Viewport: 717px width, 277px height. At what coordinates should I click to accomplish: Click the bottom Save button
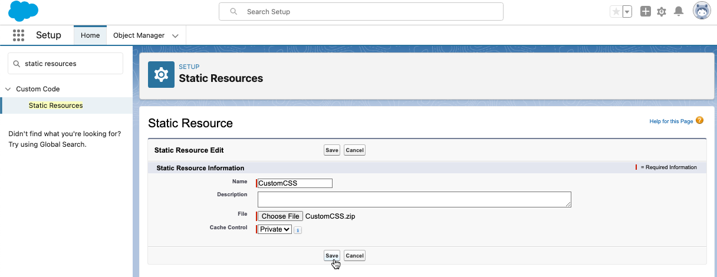click(x=332, y=255)
